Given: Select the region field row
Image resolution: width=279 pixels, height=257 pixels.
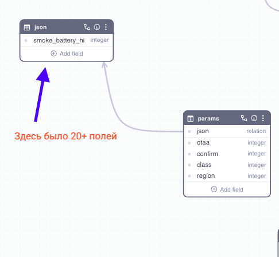Looking at the screenshot, I should pyautogui.click(x=227, y=176).
